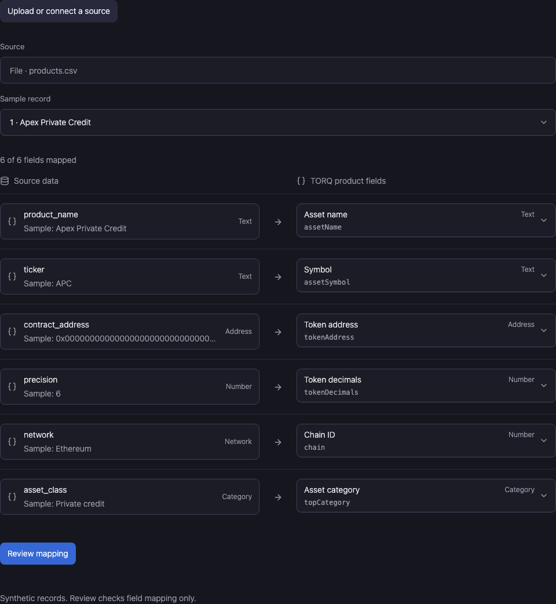Click the 'Sample: Private credit' text
The height and width of the screenshot is (604, 556).
[64, 504]
